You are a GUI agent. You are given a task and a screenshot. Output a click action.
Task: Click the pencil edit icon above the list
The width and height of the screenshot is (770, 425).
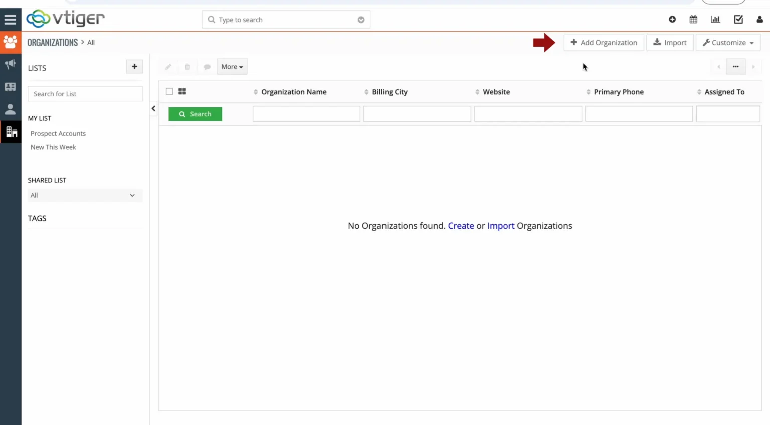[x=168, y=66]
